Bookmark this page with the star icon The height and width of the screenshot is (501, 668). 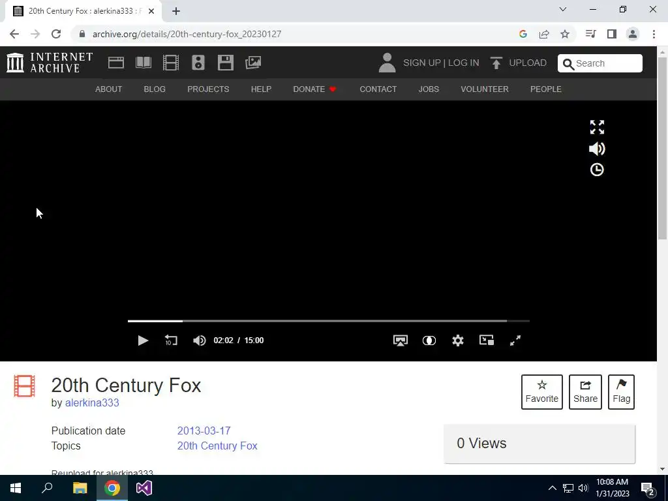565,34
